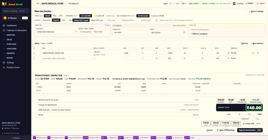The image size is (268, 140).
Task: Open the JANTA MEDICAL STORE company dropdown
Action: pos(51,4)
